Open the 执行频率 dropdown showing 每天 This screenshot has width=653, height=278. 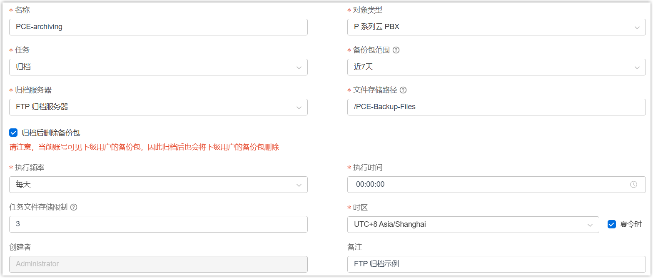(x=158, y=185)
